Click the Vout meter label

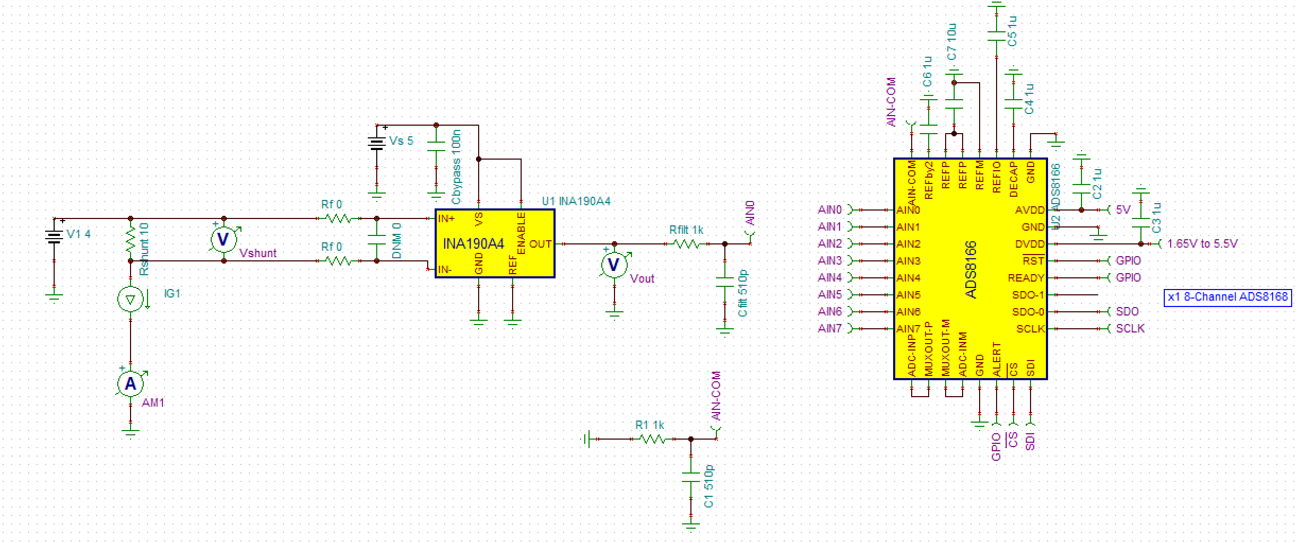(x=642, y=279)
